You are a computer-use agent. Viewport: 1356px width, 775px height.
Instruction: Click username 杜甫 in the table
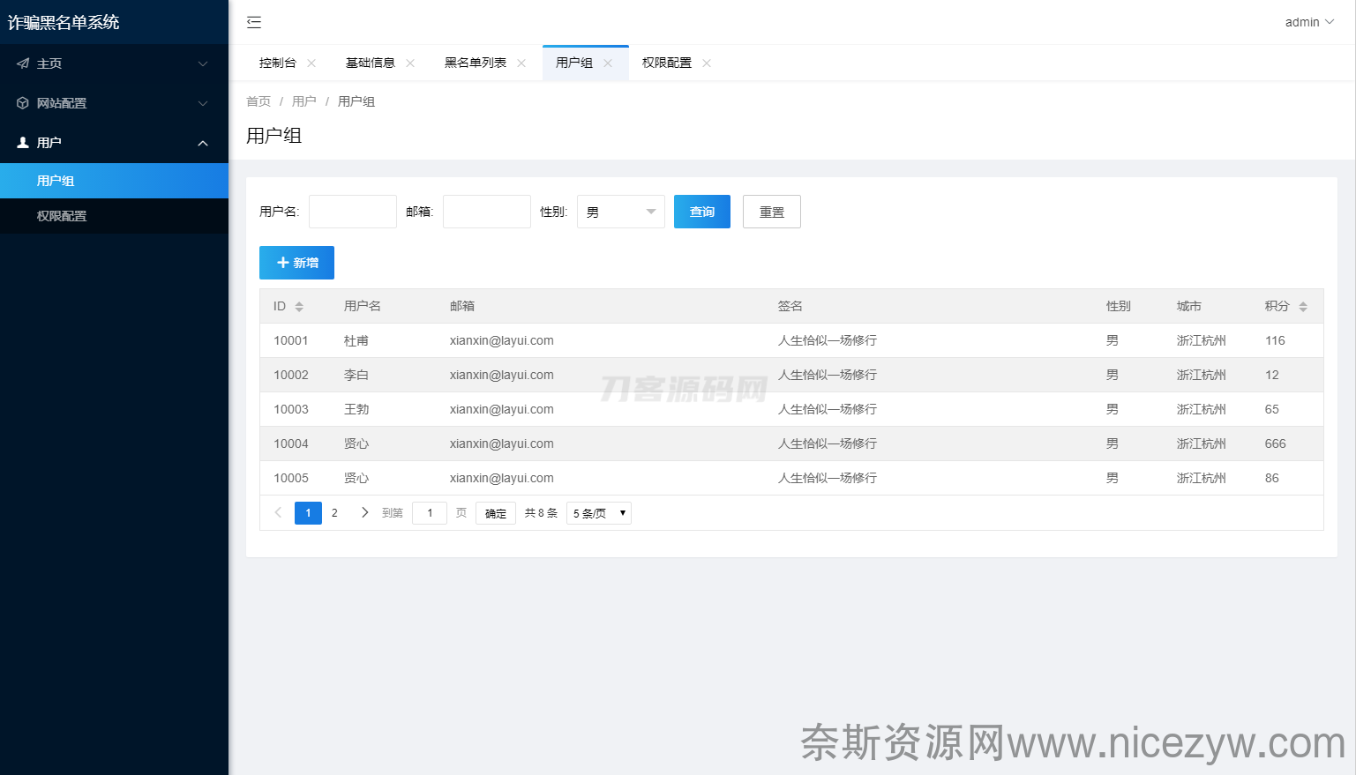coord(356,340)
